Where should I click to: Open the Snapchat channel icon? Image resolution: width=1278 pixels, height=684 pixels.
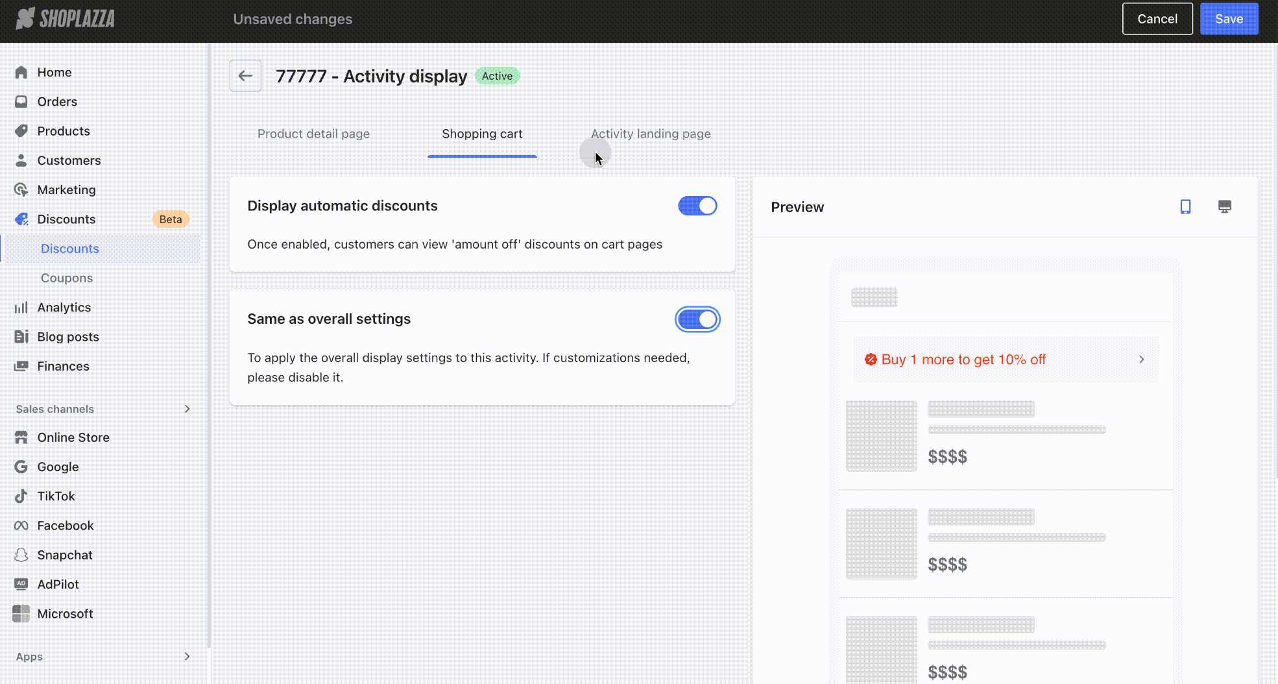coord(21,555)
